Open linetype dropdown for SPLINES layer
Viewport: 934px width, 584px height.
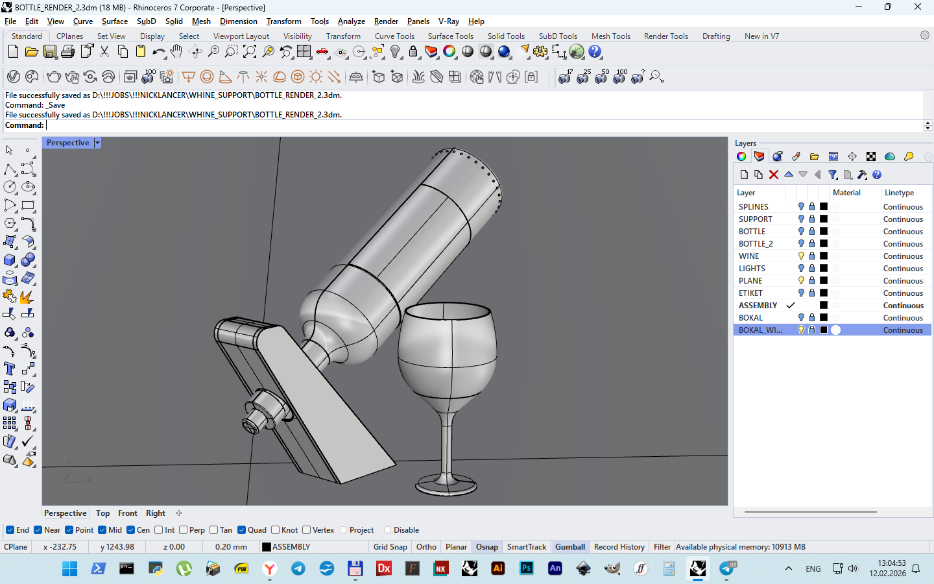point(903,207)
